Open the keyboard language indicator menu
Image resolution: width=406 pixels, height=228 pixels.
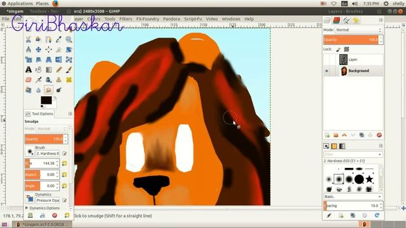coord(344,3)
